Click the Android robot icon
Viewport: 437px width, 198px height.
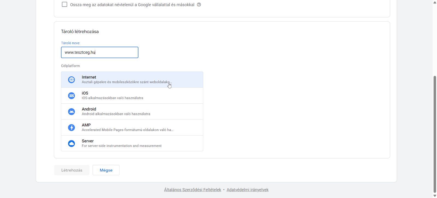[x=72, y=112]
